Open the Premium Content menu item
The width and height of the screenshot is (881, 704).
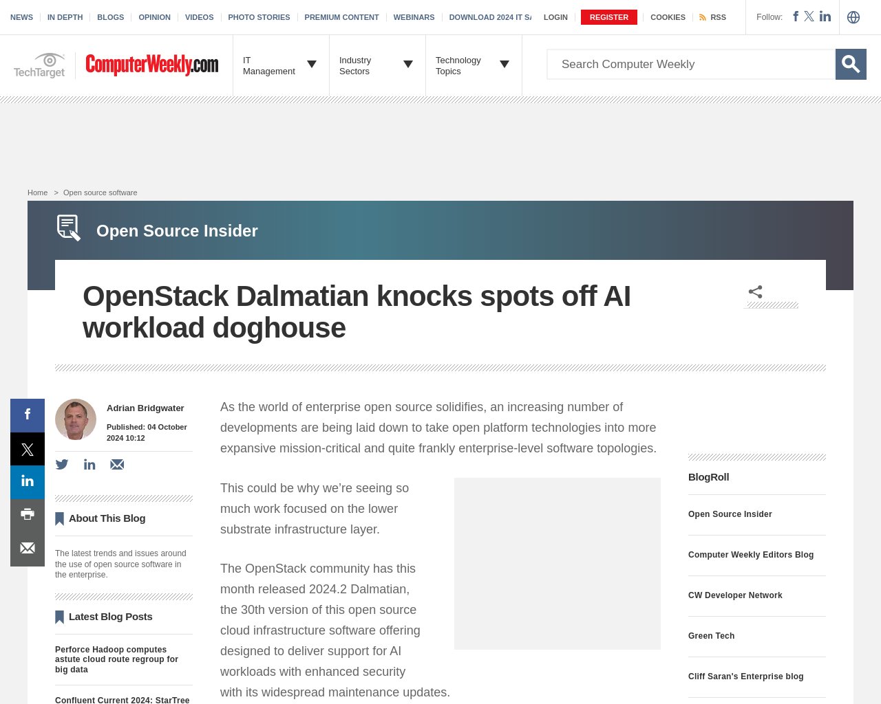341,17
